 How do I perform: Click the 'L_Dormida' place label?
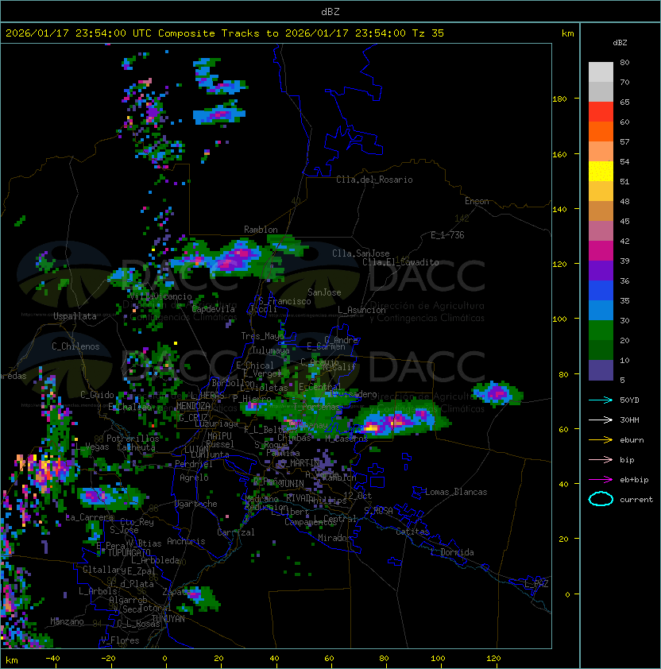452,552
